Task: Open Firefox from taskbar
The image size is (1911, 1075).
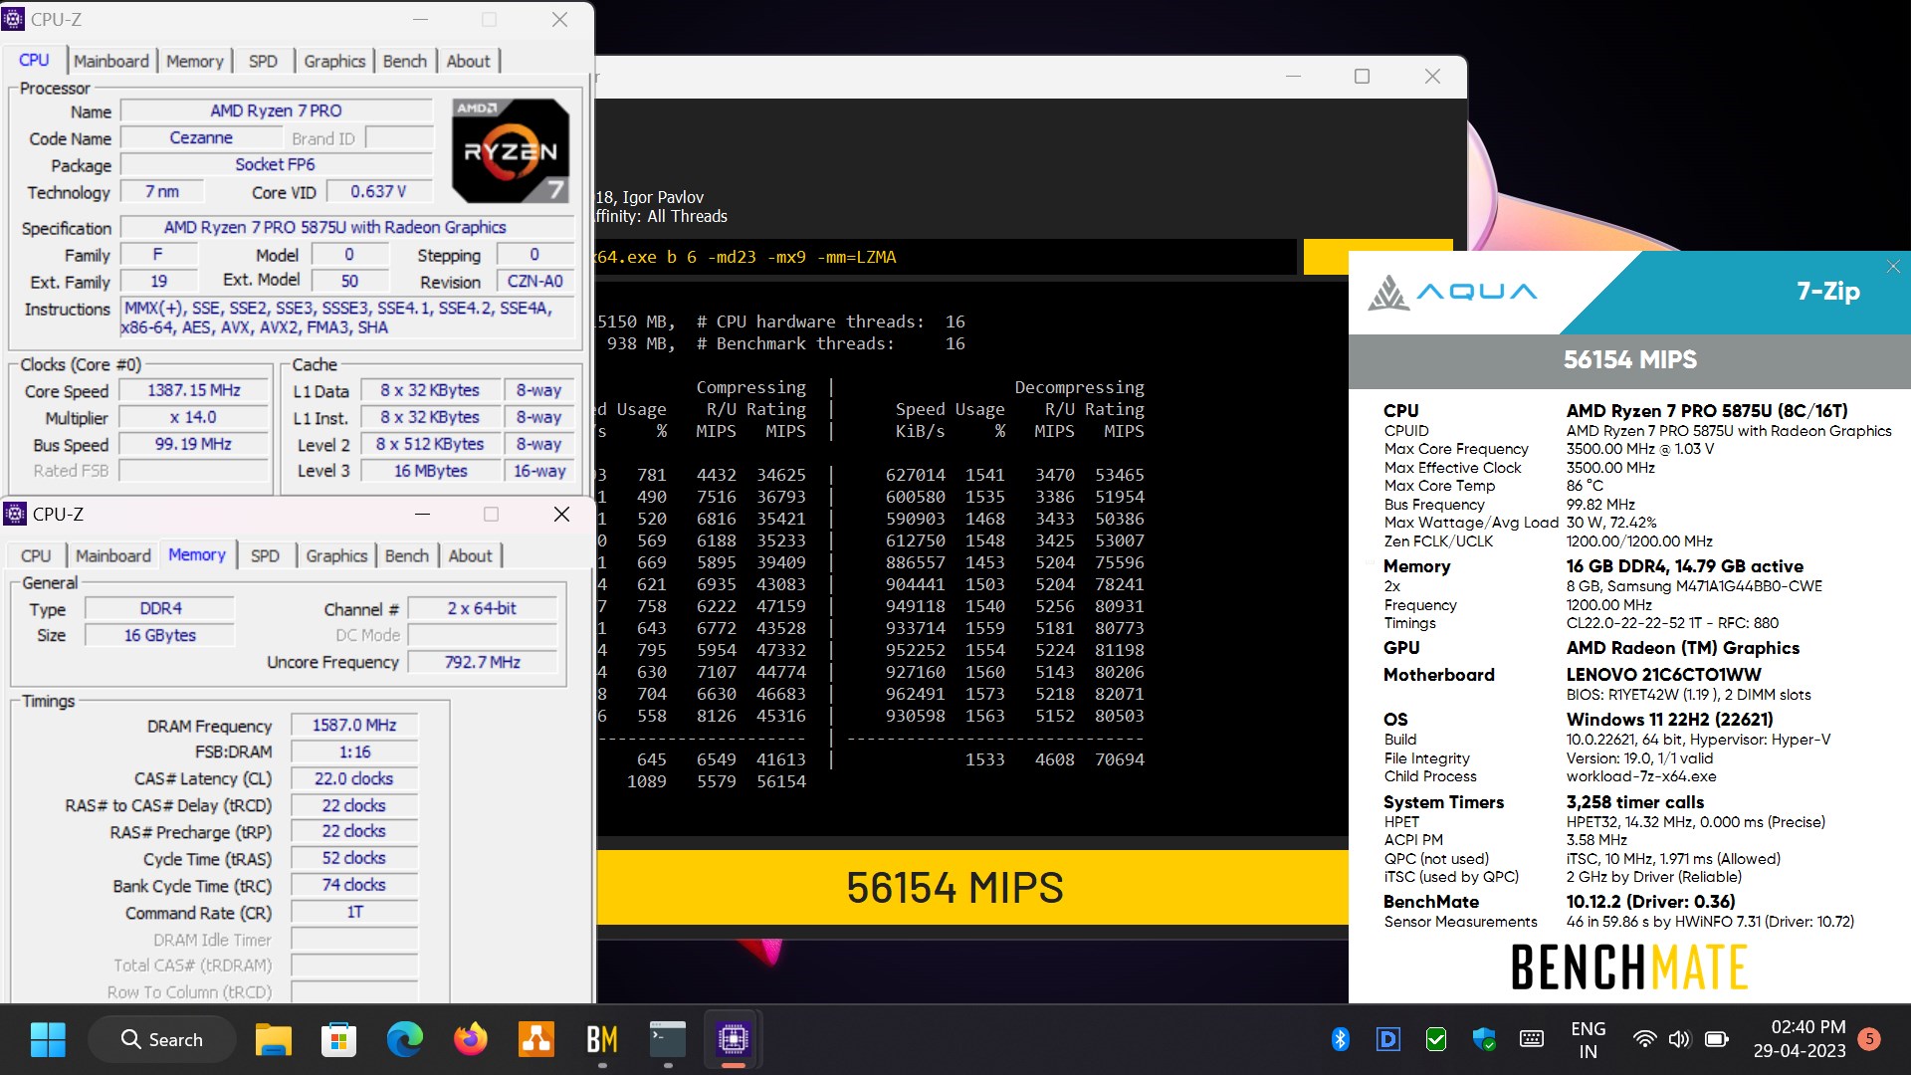Action: tap(470, 1039)
